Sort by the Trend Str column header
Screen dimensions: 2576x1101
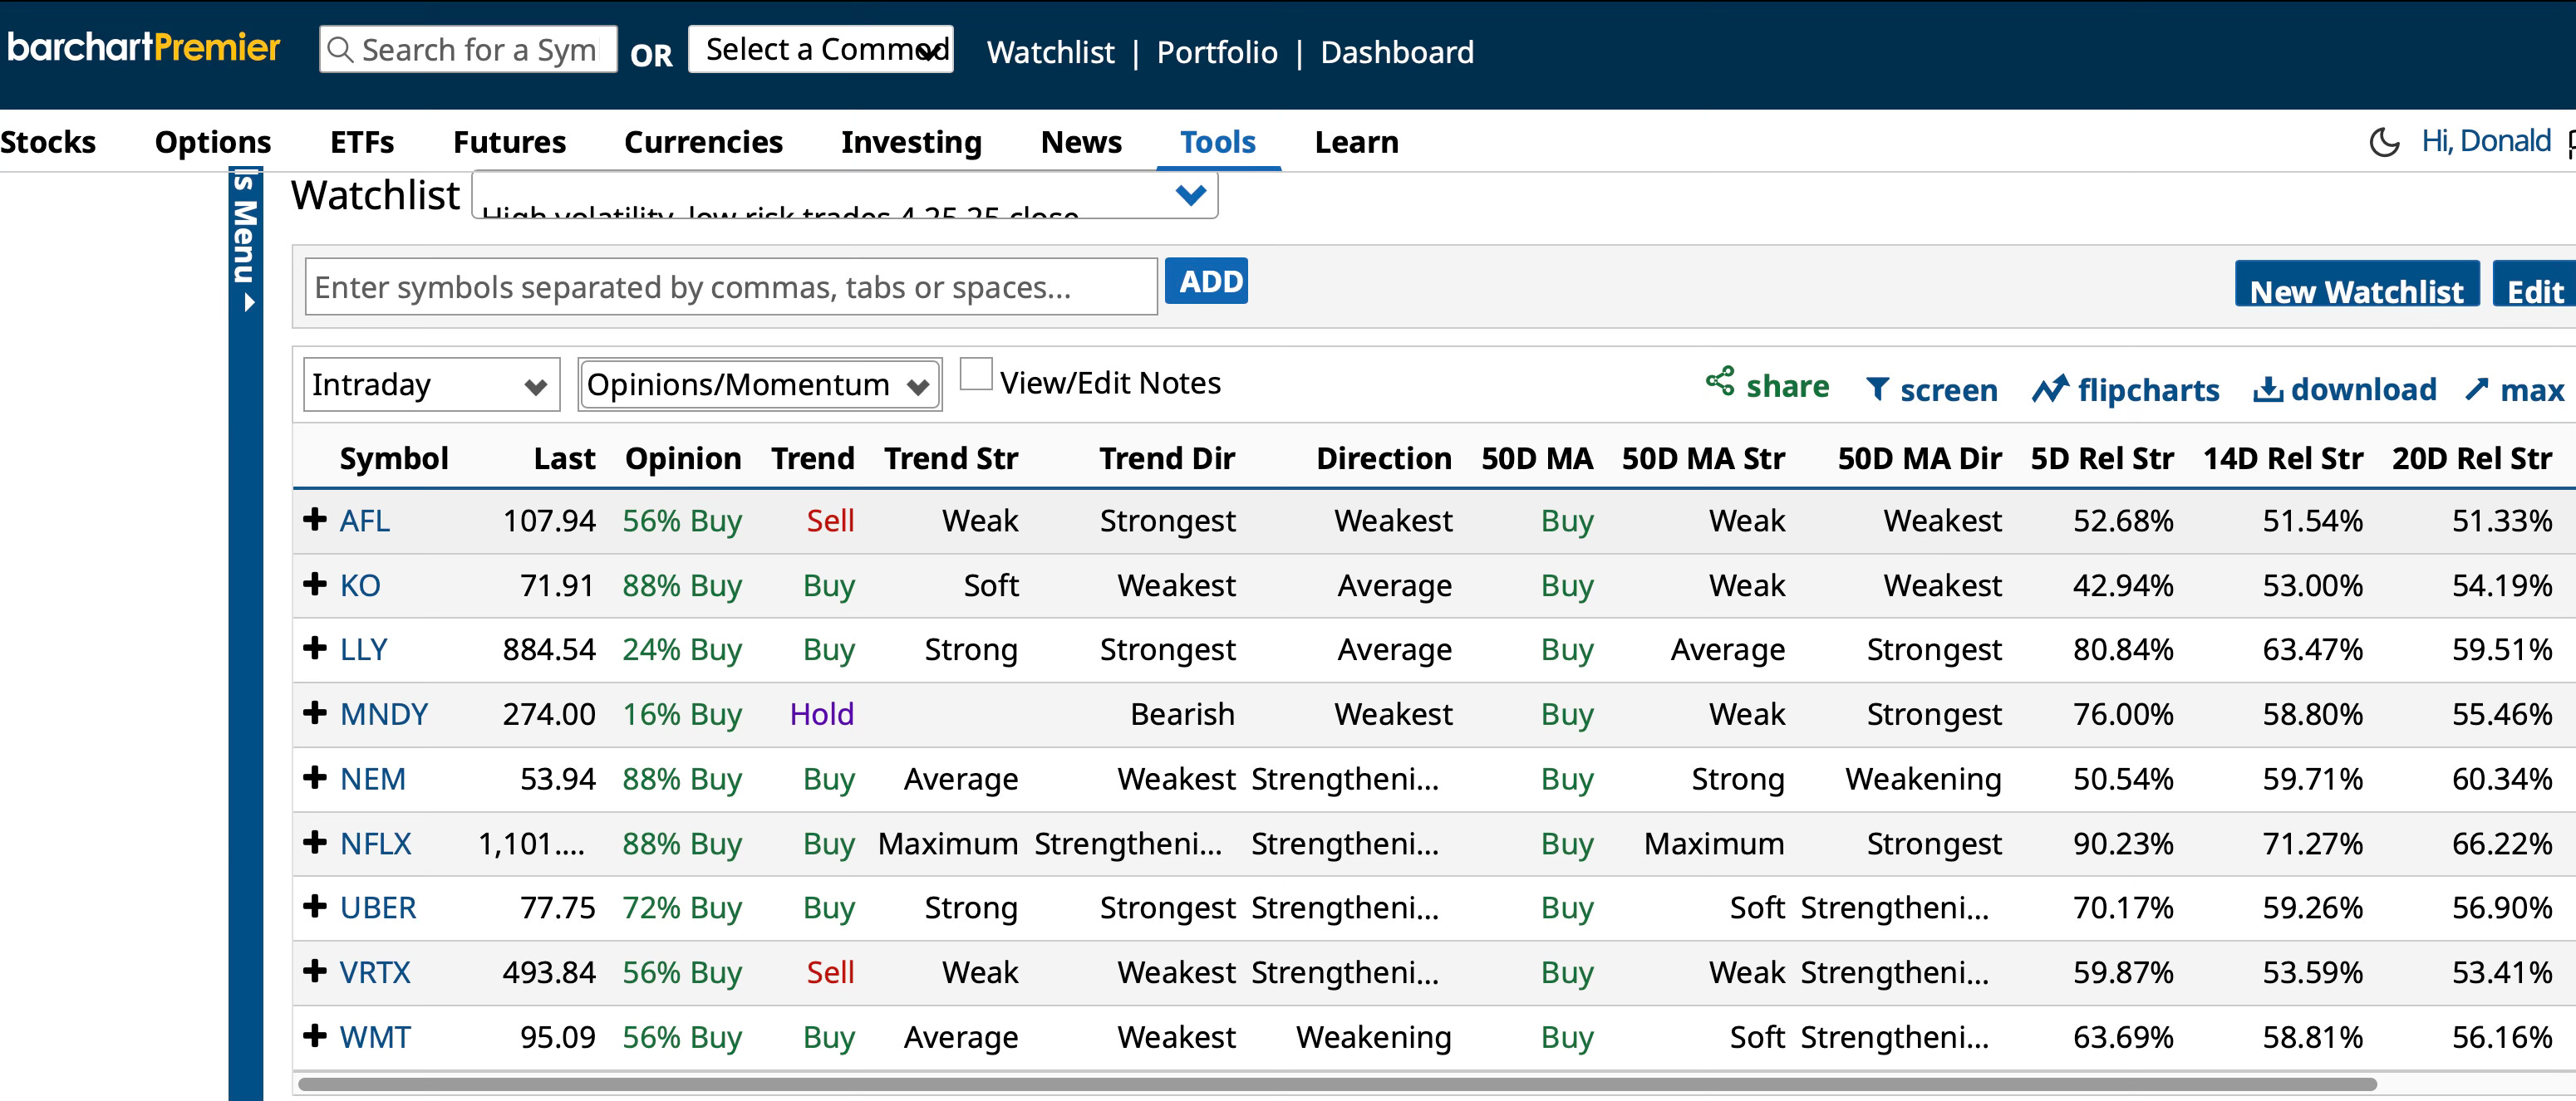point(951,458)
